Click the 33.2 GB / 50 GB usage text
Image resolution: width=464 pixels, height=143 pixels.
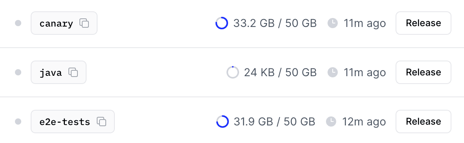tap(275, 23)
